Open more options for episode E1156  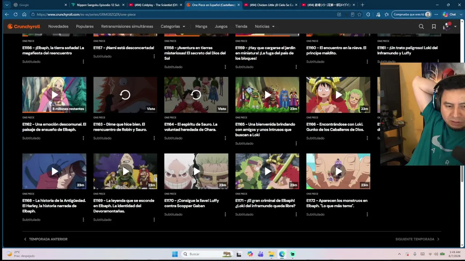83,62
